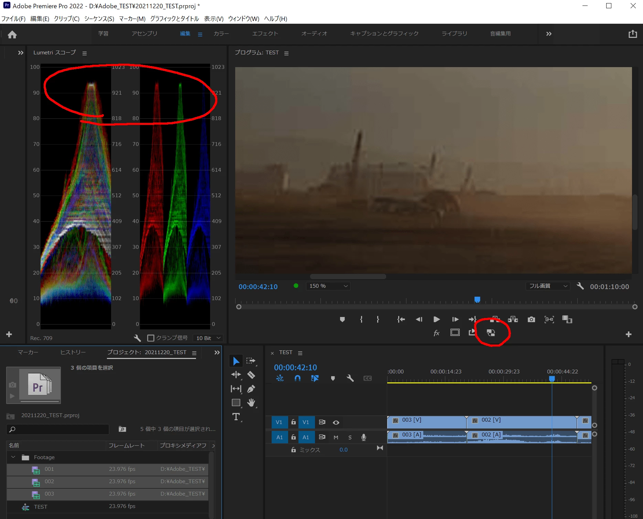Screen dimensions: 643x519
Task: Open Program TEST panel menu
Action: pyautogui.click(x=286, y=53)
